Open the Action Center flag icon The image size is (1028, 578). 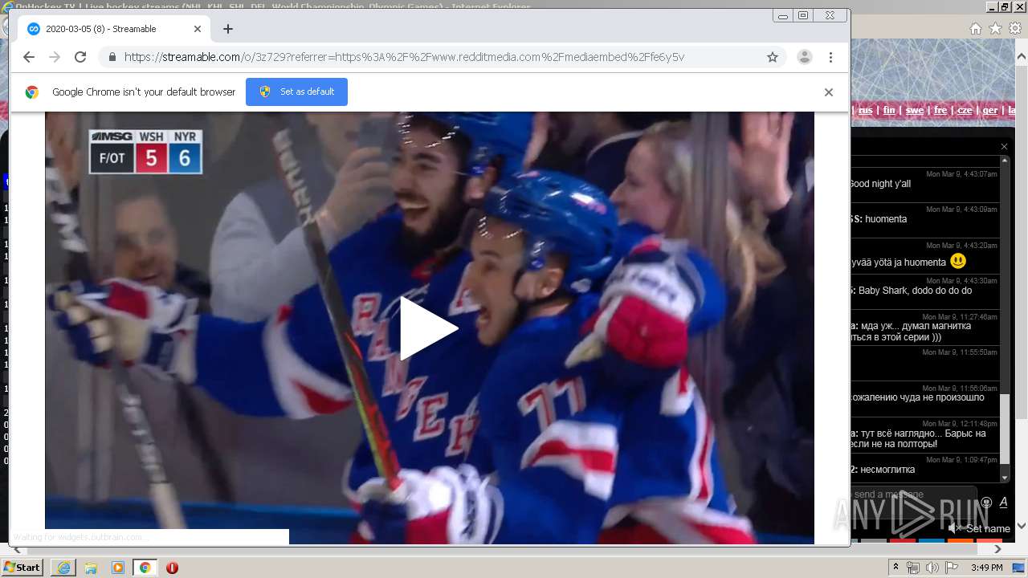pos(951,568)
